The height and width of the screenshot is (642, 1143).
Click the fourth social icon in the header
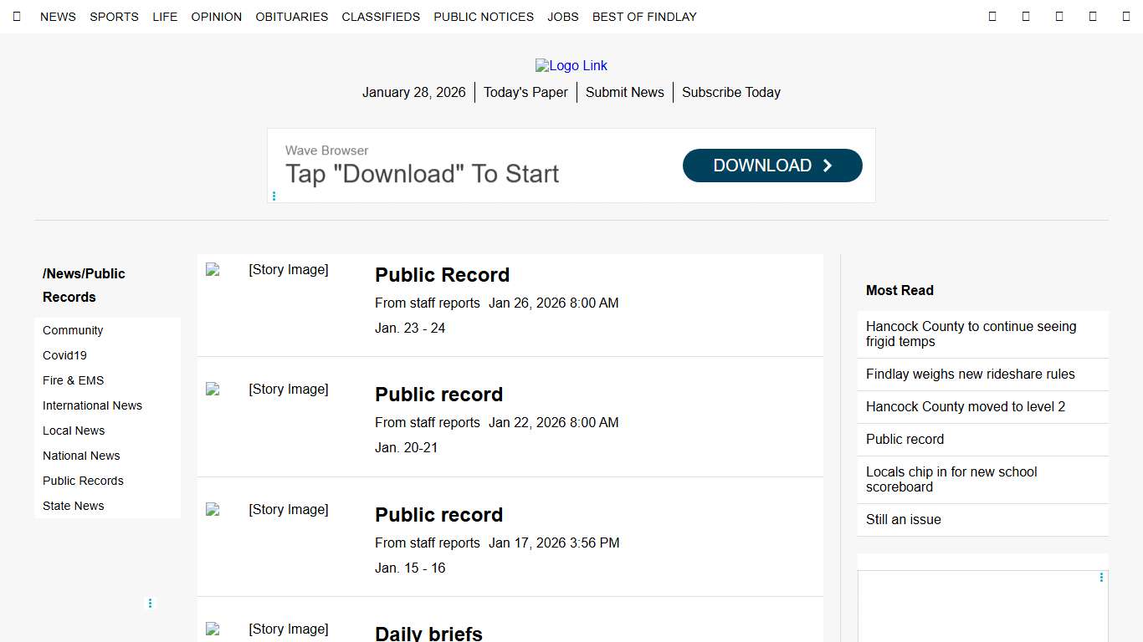(x=1092, y=16)
